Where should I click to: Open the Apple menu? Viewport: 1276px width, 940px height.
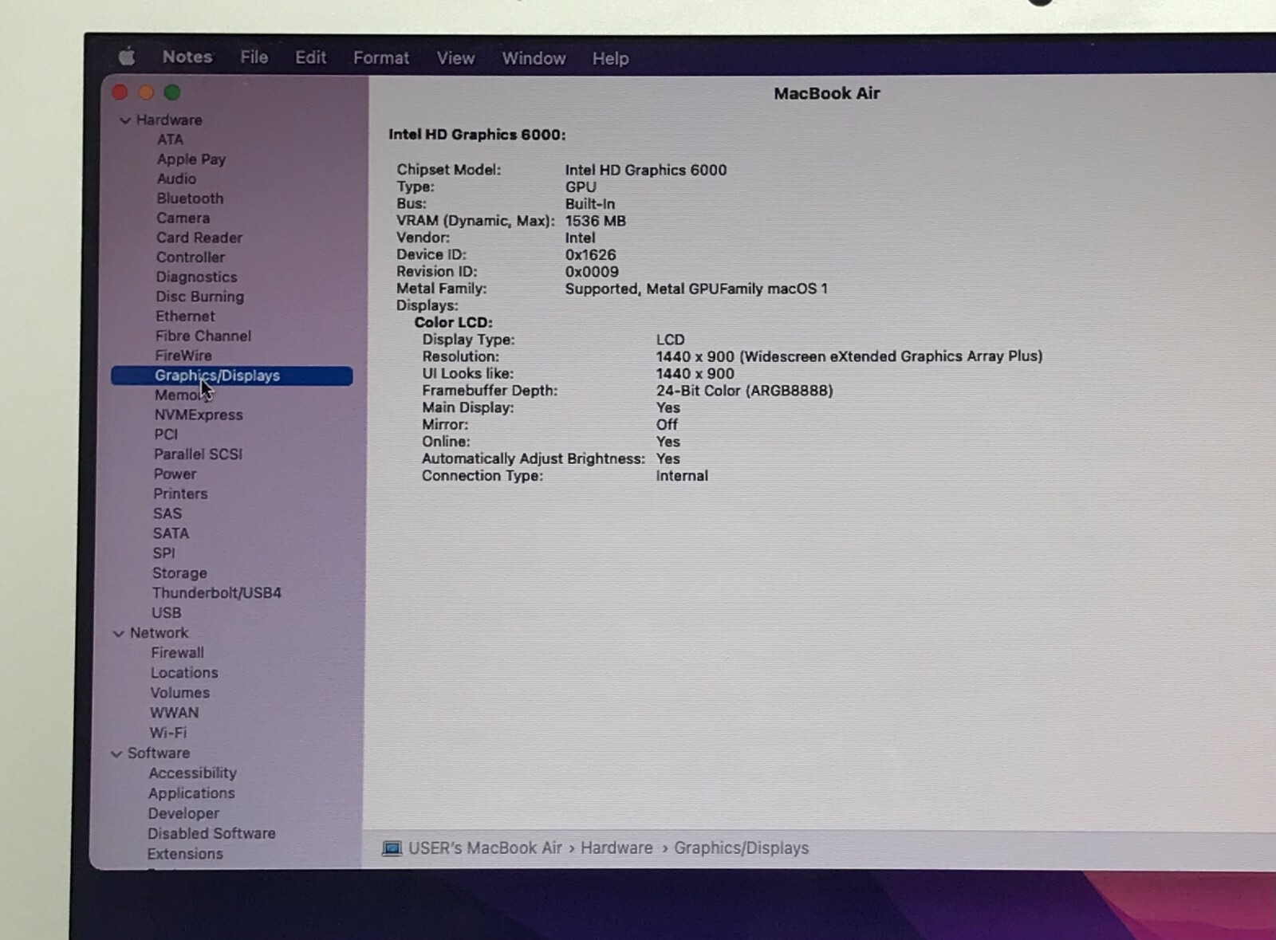[x=127, y=57]
